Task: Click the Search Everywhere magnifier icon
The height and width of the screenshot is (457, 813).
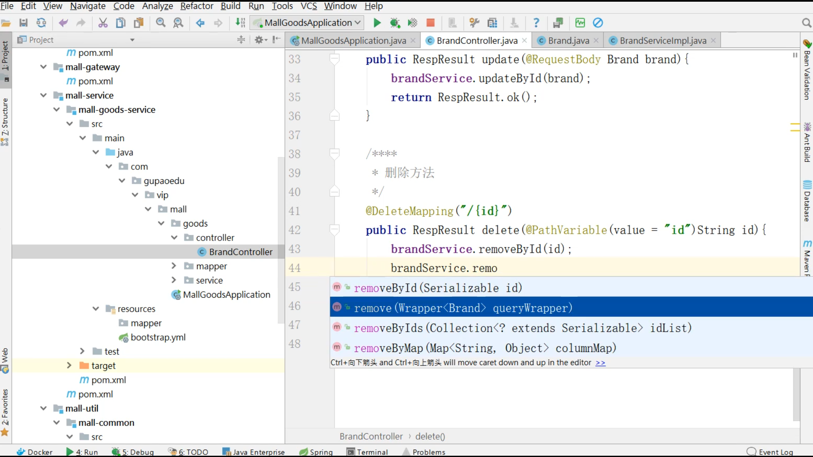Action: 806,23
